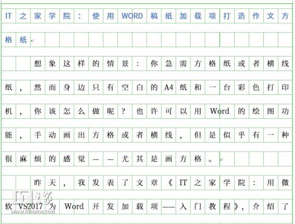Click the blue character 项 in the title
The width and height of the screenshot is (295, 224).
(x=212, y=16)
